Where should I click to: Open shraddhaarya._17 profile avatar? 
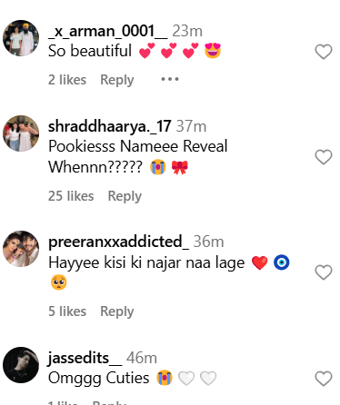(21, 133)
